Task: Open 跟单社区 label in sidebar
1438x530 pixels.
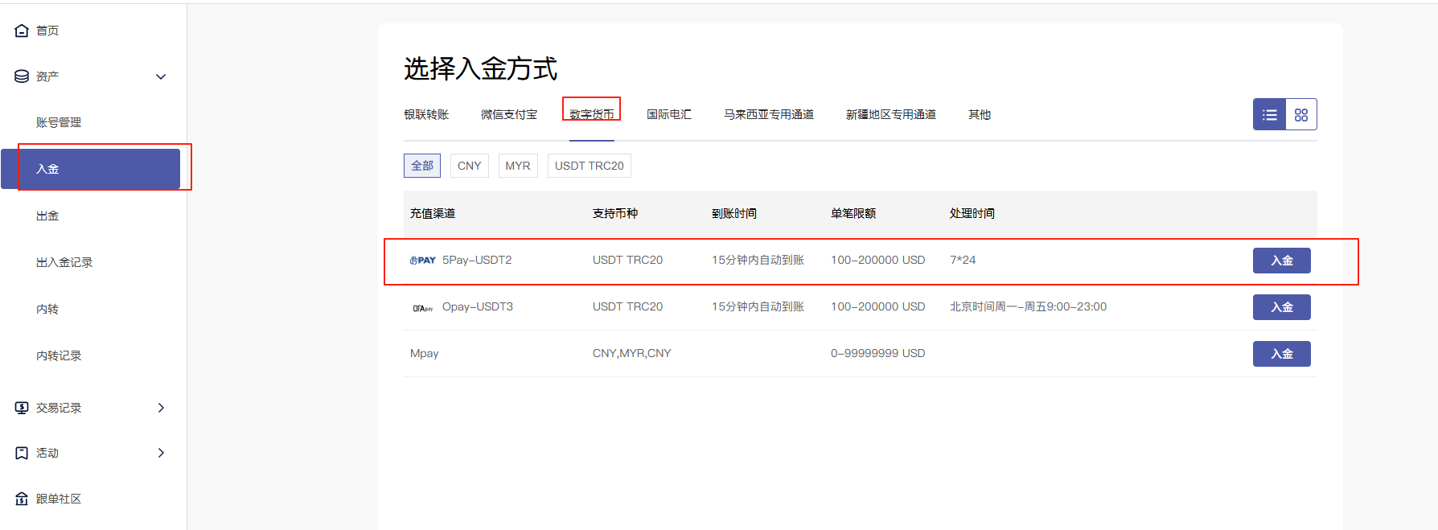Action: click(x=59, y=499)
